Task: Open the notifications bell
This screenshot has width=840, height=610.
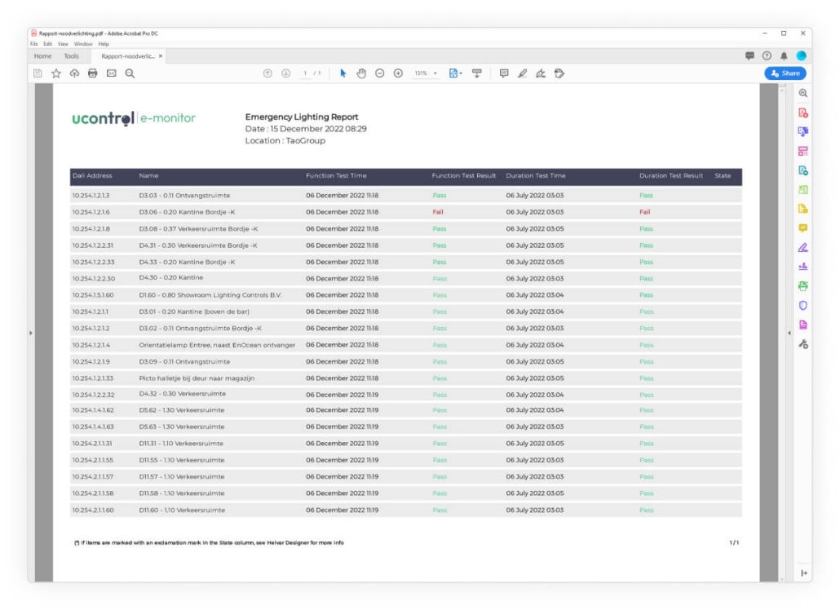Action: click(785, 55)
